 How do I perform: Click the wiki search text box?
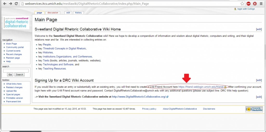[16, 71]
